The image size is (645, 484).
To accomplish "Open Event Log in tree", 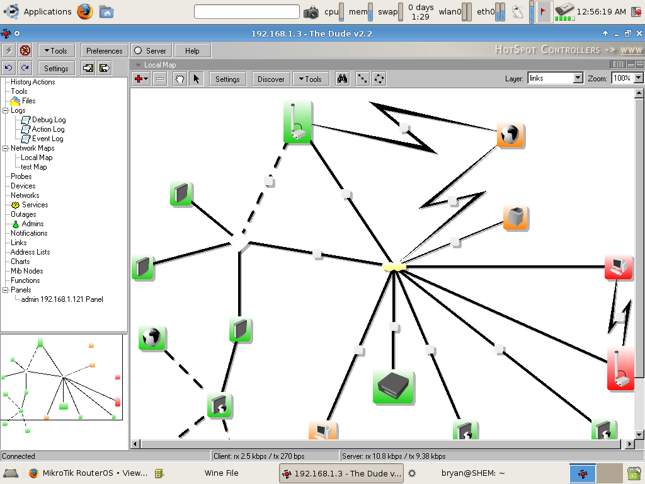I will coord(47,139).
